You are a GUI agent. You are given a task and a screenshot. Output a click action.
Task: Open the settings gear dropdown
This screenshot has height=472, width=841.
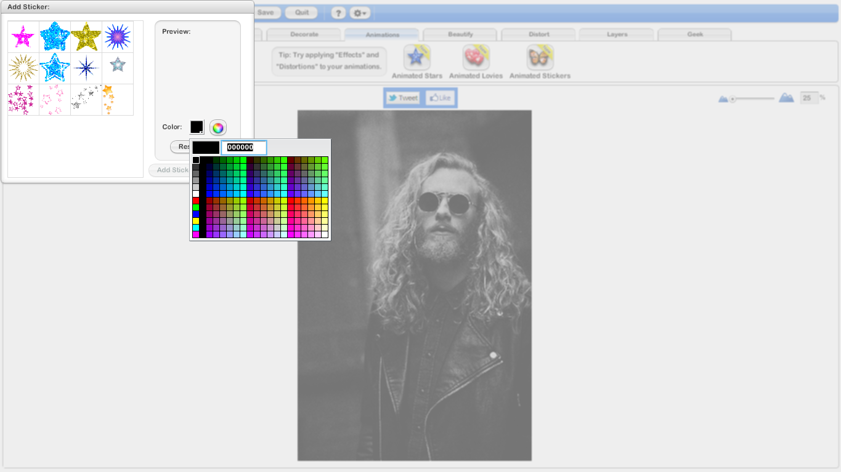pyautogui.click(x=359, y=12)
